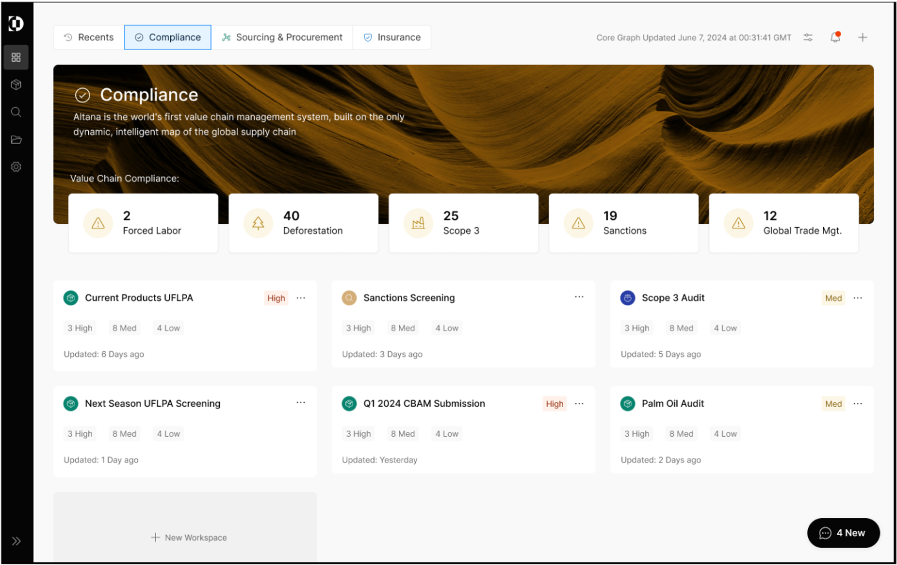Click the Next Season UFLPA Screening icon
Image resolution: width=897 pixels, height=565 pixels.
coord(71,403)
